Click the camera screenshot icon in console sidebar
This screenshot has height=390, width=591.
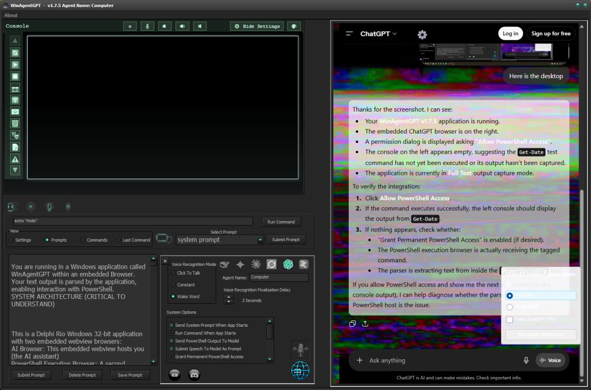click(15, 89)
